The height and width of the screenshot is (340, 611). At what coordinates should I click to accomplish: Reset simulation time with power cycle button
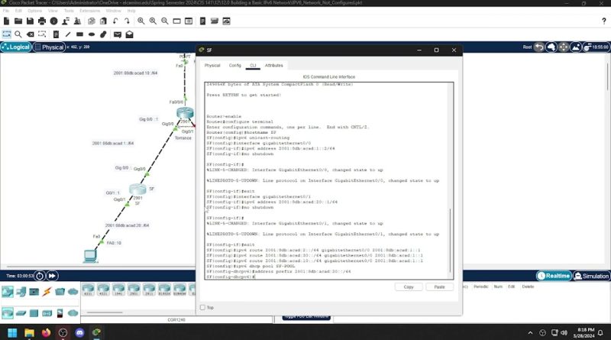[40, 276]
